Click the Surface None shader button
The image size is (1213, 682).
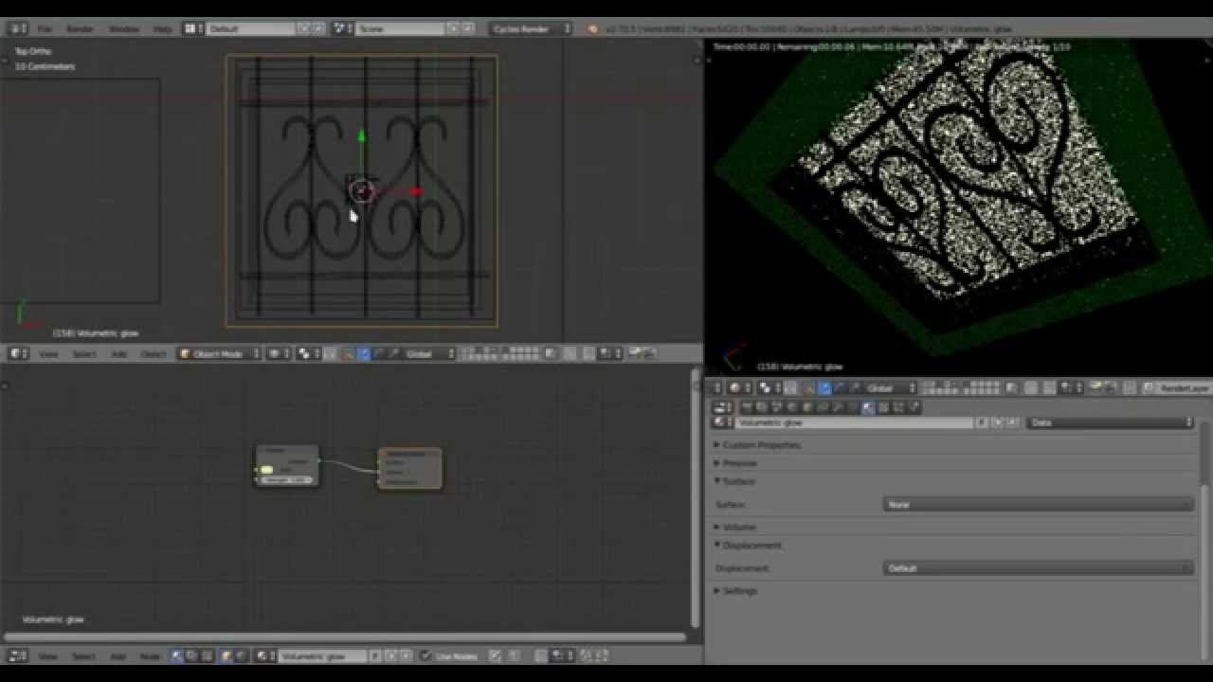click(1039, 505)
